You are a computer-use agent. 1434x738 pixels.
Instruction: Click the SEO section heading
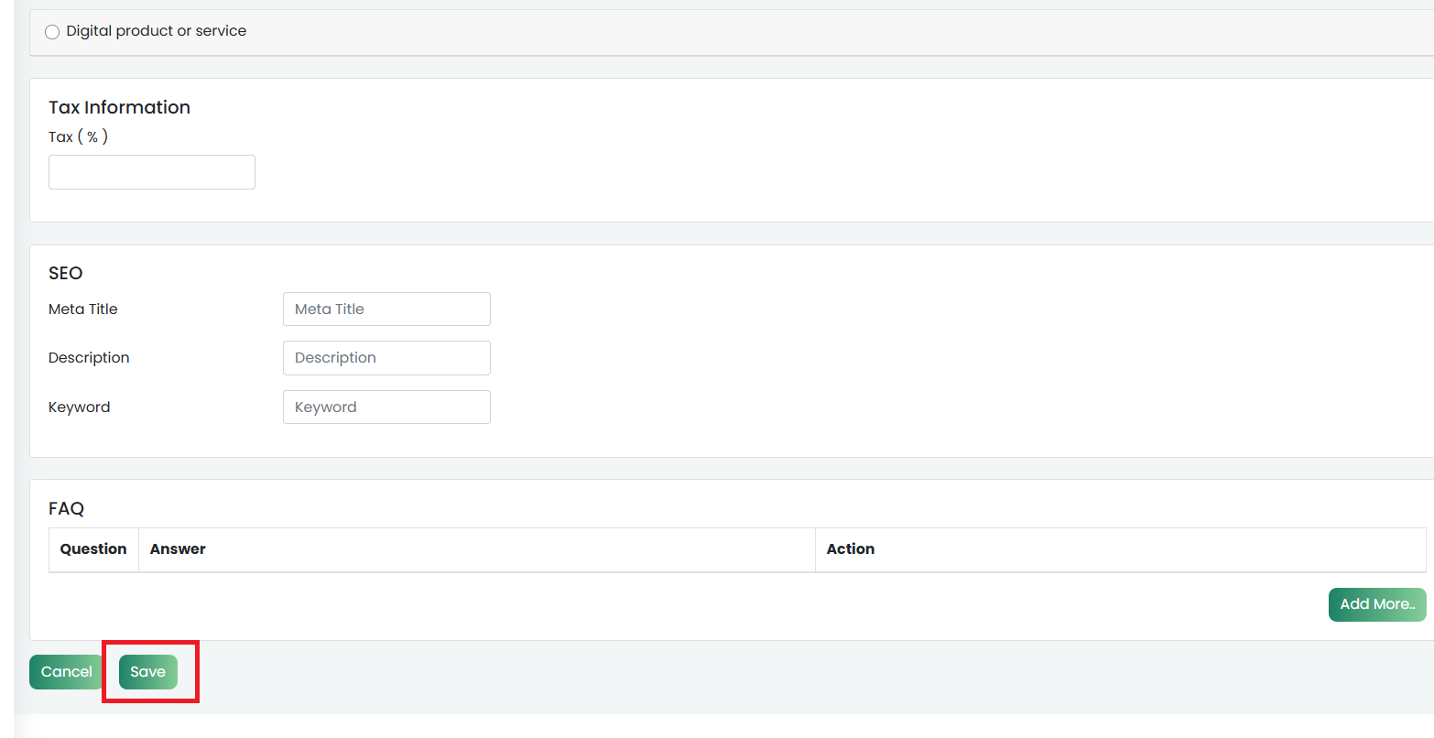coord(65,273)
